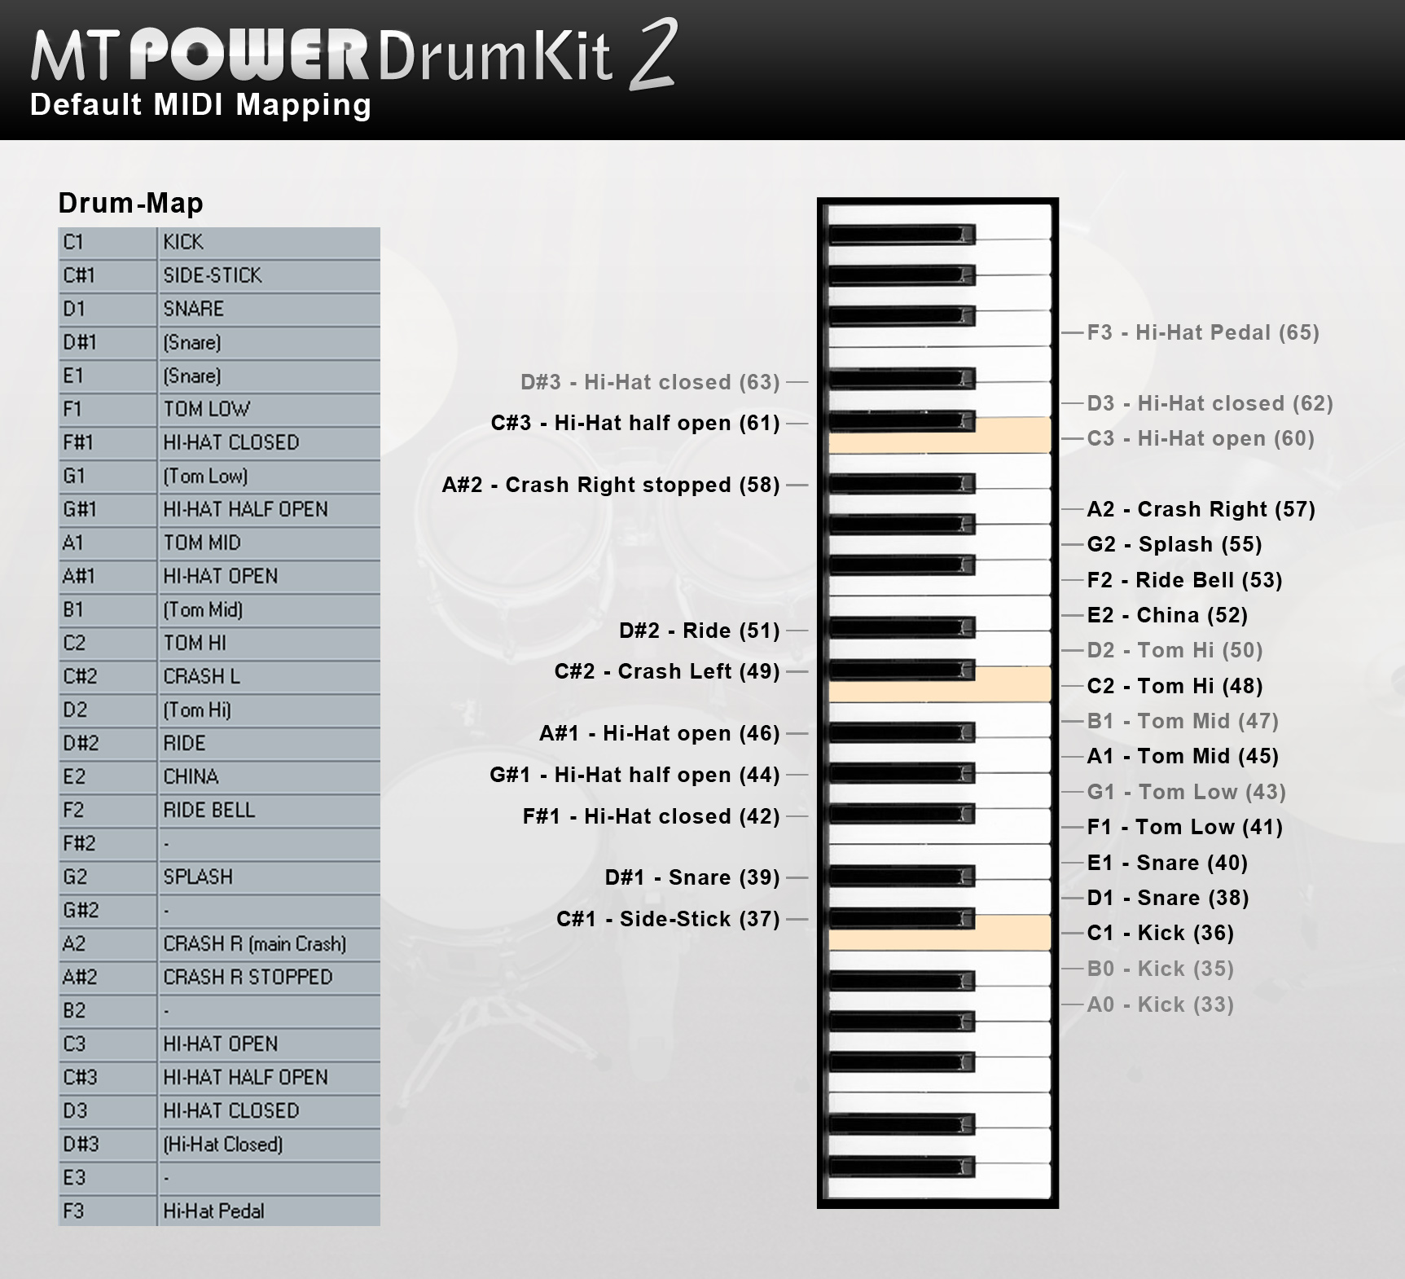Select the 'C#2 - Crash Left (49)' label
Viewport: 1405px width, 1279px height.
click(667, 671)
